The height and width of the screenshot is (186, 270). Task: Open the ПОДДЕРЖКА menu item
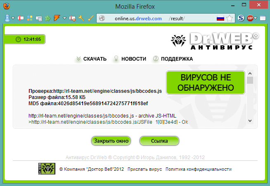click(173, 59)
